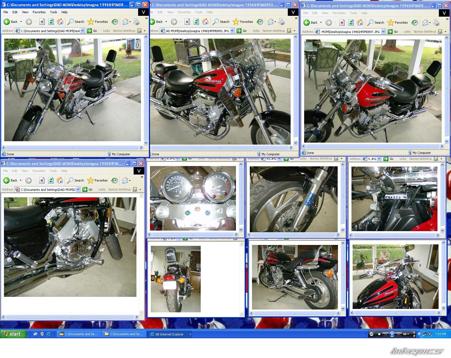Click play button at left of taskbar media player
The width and height of the screenshot is (451, 358).
(372, 334)
